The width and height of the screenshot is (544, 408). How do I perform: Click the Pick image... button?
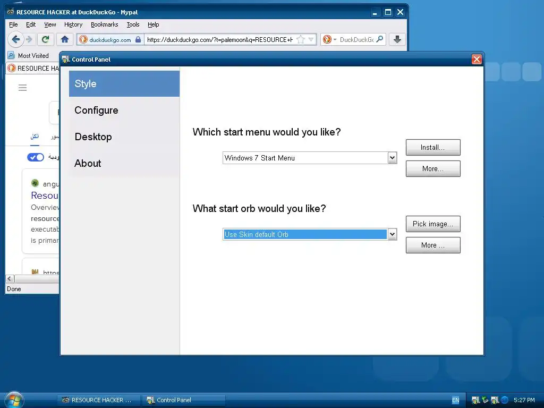433,224
